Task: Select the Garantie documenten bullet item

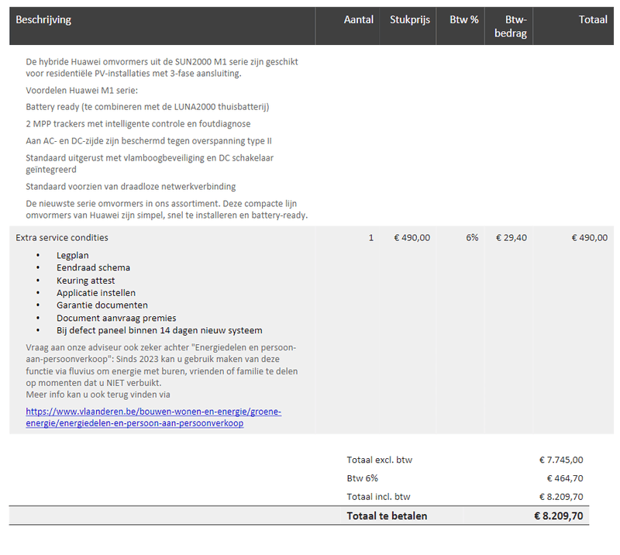Action: 102,305
